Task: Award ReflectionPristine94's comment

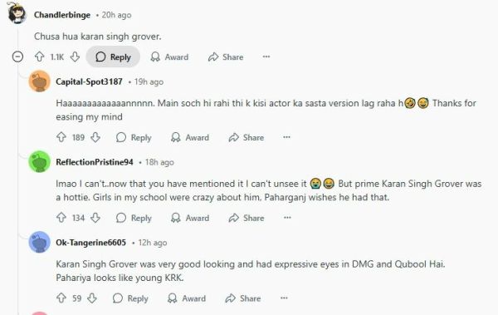Action: pos(190,218)
